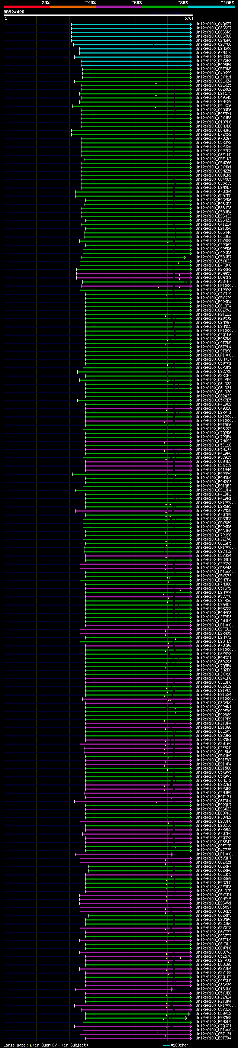Select label UniRef100_Q9LVP0

tap(213, 380)
